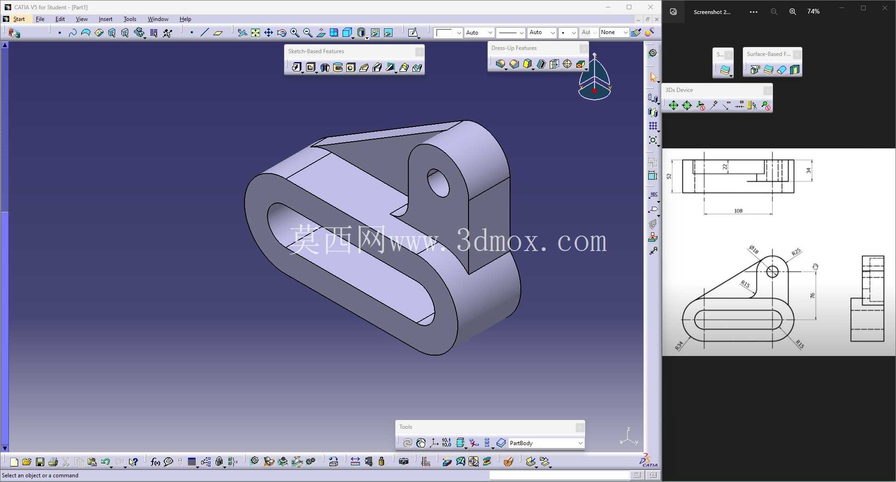Select the Edge Fillet tool in Dress-Up Features
This screenshot has height=482, width=896.
click(x=500, y=64)
